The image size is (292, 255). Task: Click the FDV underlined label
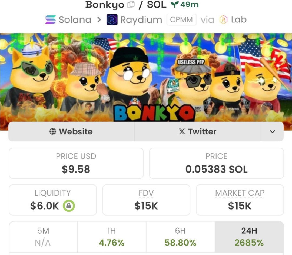[x=146, y=193]
